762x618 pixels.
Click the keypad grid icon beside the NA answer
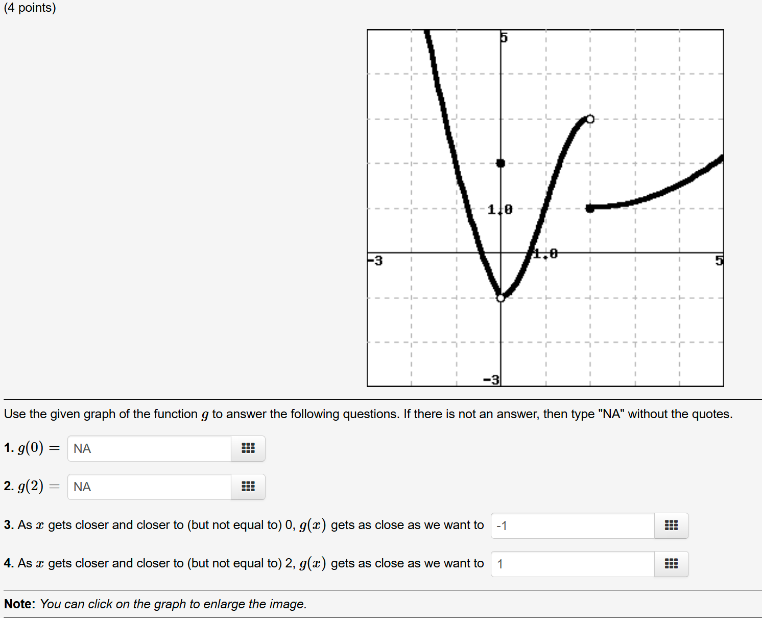click(248, 448)
